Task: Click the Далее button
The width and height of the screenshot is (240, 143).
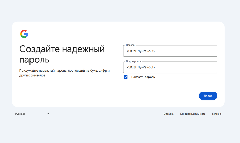Action: tap(208, 96)
